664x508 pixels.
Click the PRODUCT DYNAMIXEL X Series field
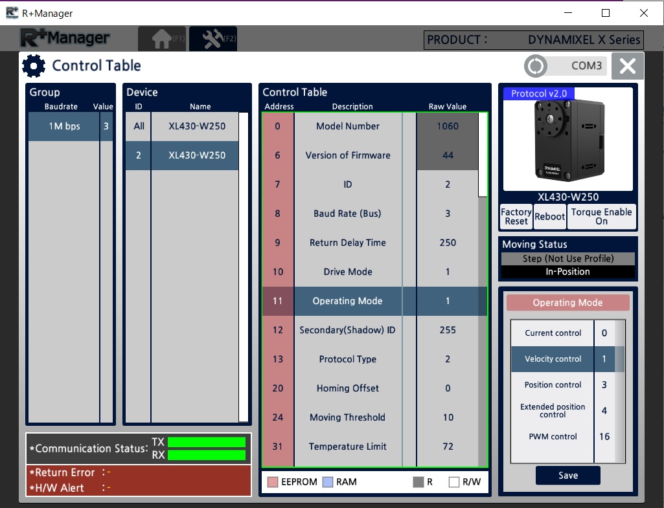(x=534, y=39)
